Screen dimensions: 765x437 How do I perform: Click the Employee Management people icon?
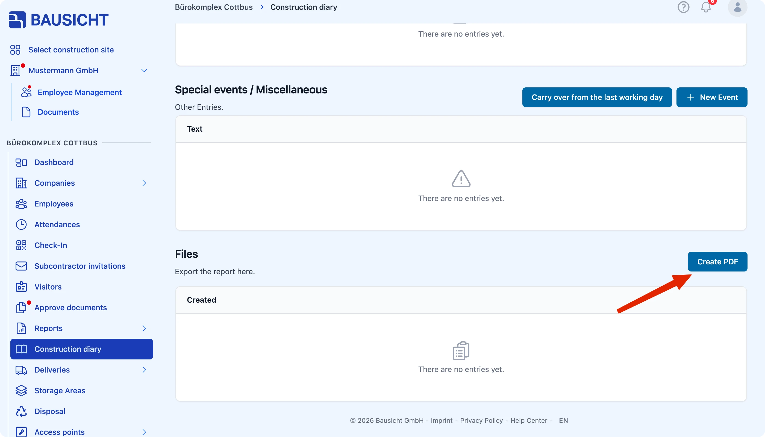click(x=26, y=92)
